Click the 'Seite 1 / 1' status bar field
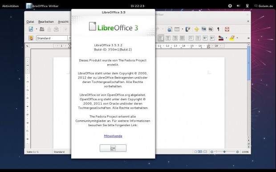This screenshot has height=172, width=276. [x=32, y=152]
